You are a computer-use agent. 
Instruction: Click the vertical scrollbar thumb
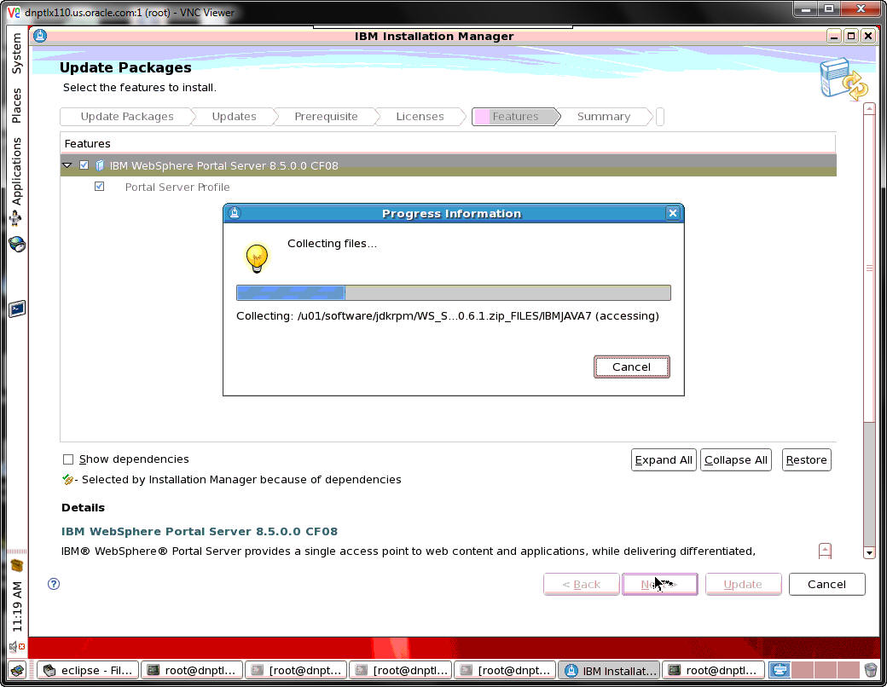[869, 268]
